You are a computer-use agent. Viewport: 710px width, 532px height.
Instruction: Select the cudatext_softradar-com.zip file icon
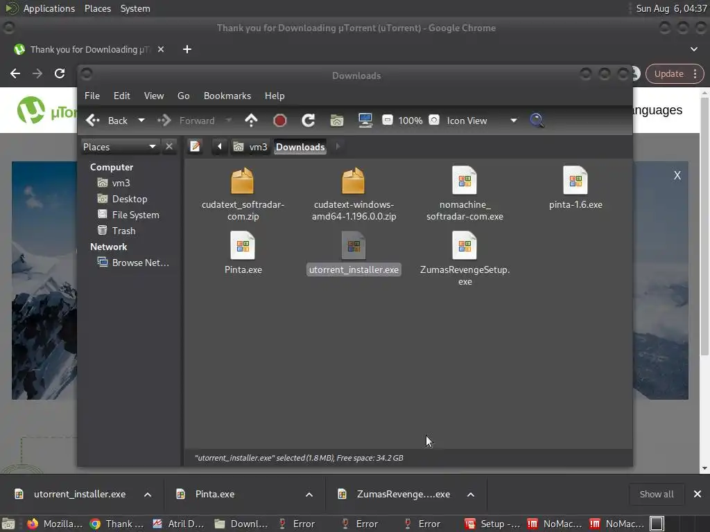243,181
